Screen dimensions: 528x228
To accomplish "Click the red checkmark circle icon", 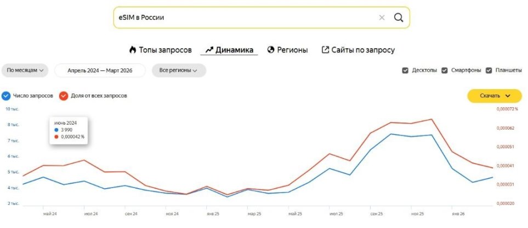I will click(64, 96).
